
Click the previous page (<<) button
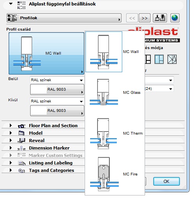(132, 18)
